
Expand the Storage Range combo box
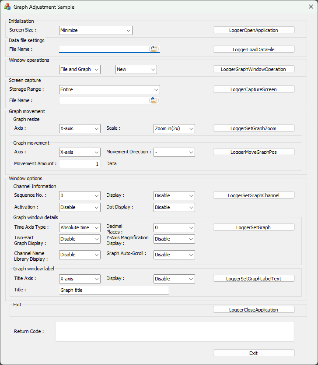coord(109,89)
